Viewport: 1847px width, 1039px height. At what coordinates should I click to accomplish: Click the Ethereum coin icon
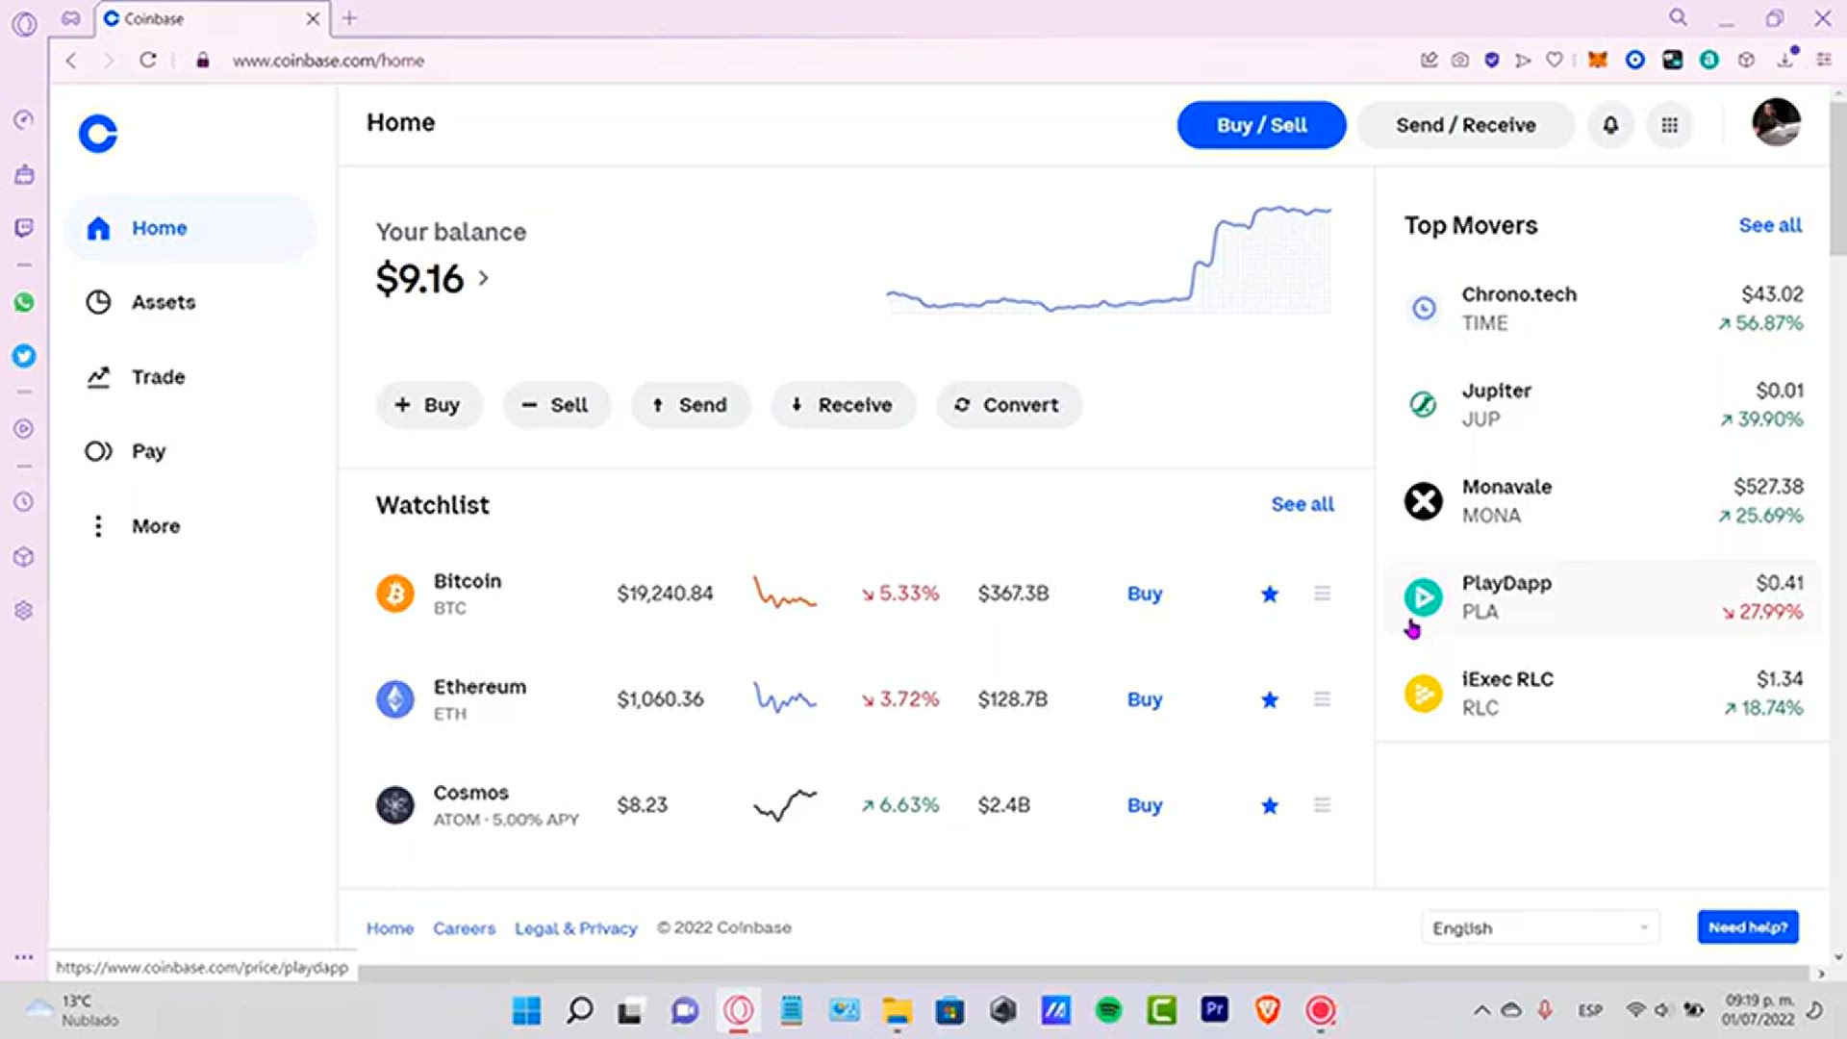pyautogui.click(x=394, y=699)
